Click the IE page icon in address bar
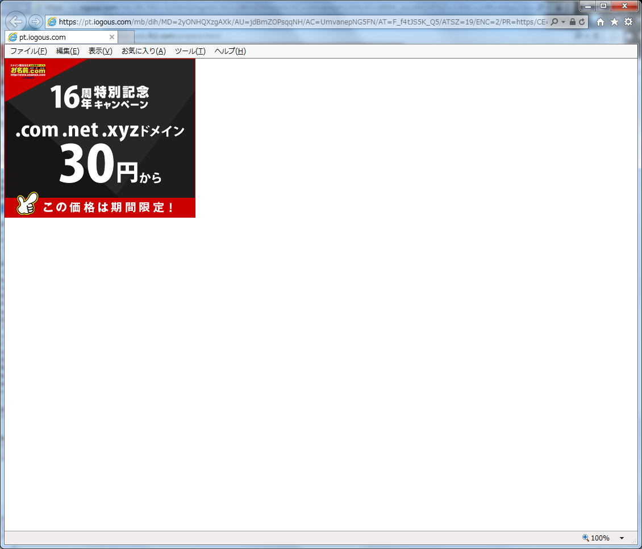Screen dimensions: 642x549 52,22
